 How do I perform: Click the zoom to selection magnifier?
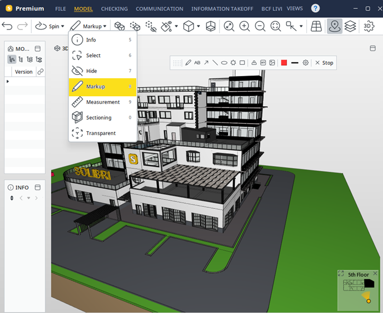pyautogui.click(x=276, y=26)
